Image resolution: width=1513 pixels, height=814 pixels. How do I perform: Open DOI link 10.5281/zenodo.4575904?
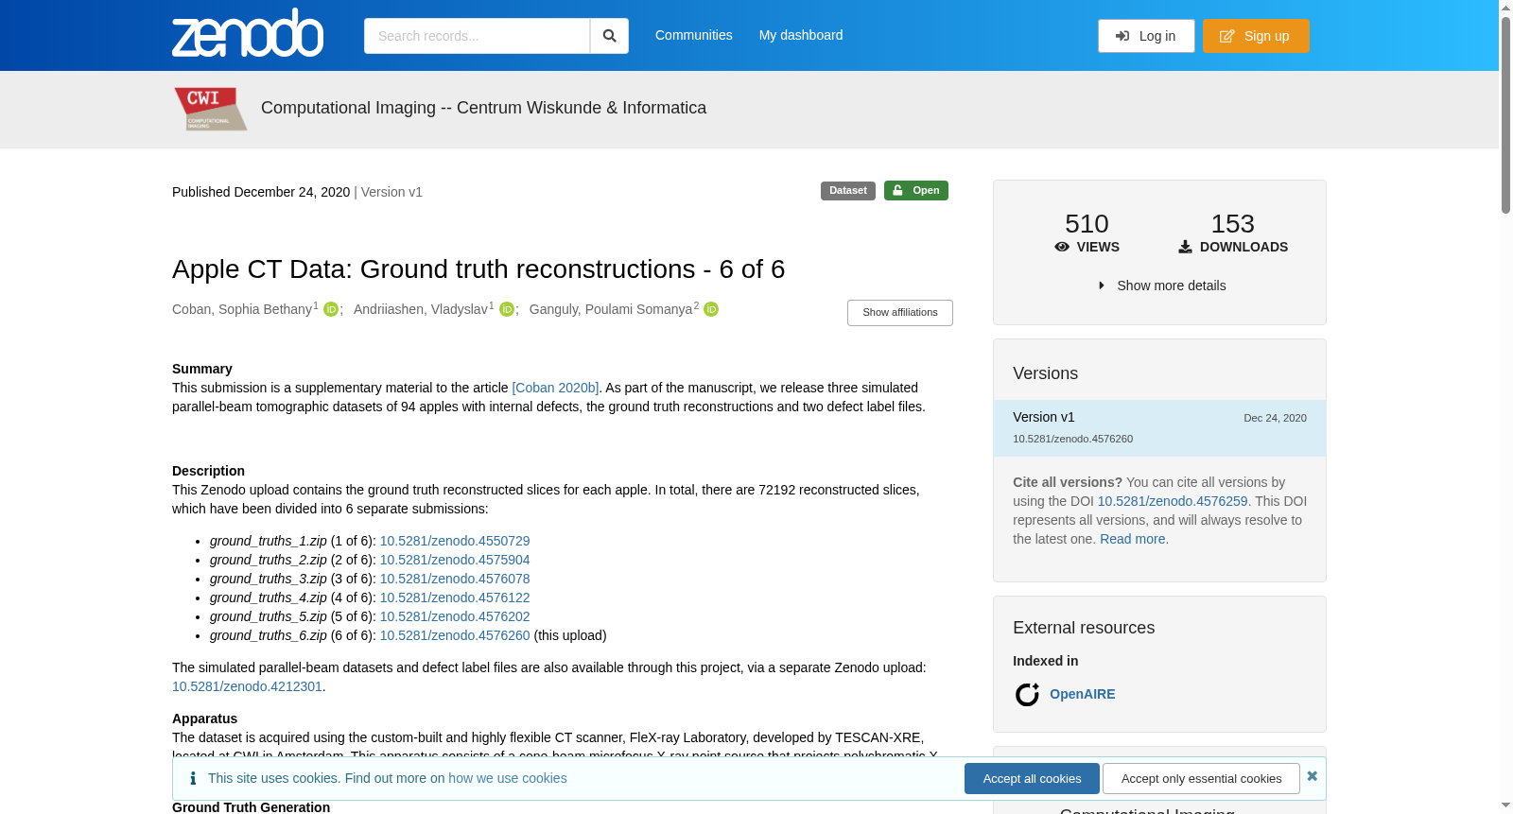pos(455,560)
